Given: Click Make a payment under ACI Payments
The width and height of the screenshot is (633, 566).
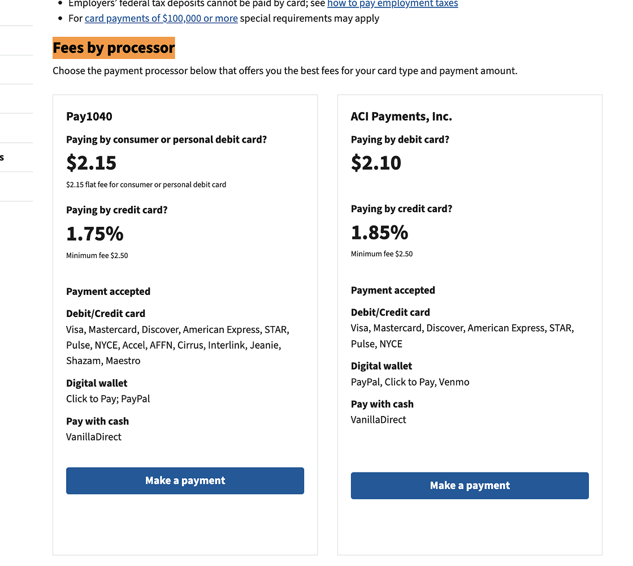Looking at the screenshot, I should pyautogui.click(x=470, y=486).
